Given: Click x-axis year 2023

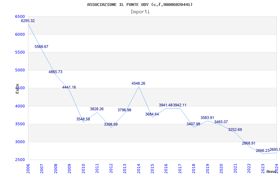Looking at the screenshot, I should click(263, 168).
